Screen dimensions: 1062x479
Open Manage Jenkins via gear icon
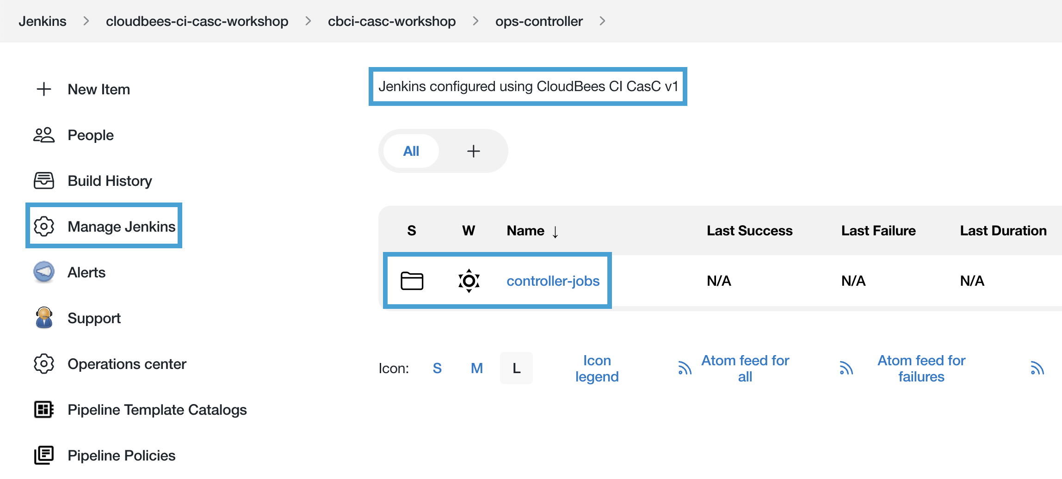coord(44,226)
